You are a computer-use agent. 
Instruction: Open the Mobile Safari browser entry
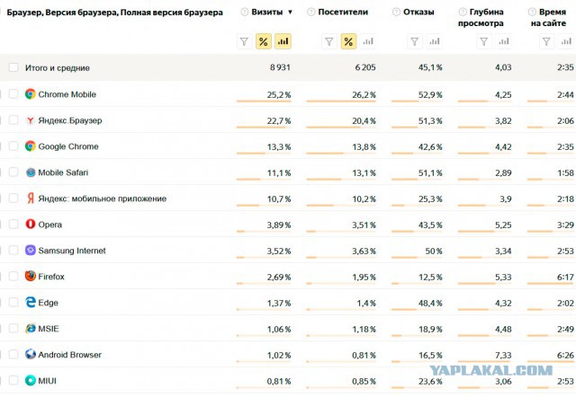63,172
